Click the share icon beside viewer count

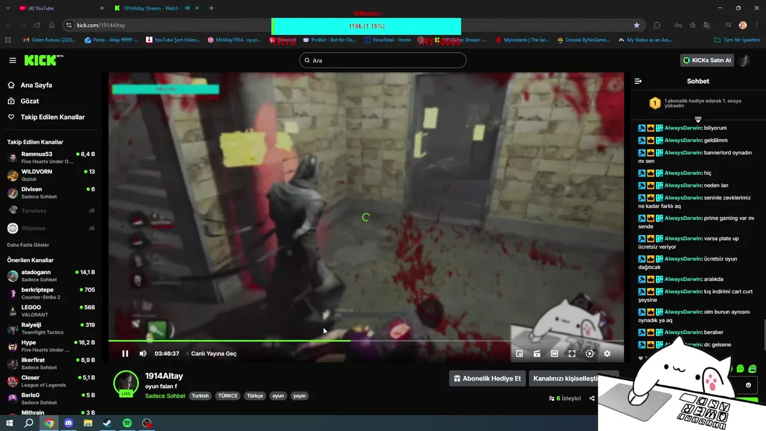pos(592,398)
